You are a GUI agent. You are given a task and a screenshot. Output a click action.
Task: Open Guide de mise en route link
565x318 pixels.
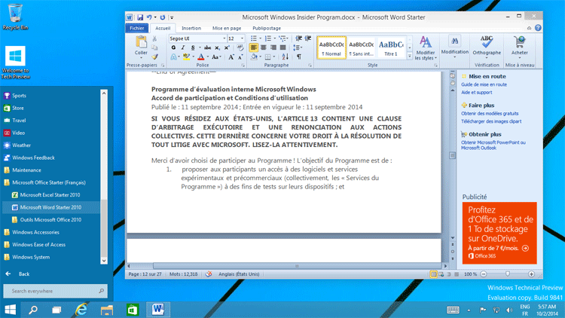click(x=484, y=84)
